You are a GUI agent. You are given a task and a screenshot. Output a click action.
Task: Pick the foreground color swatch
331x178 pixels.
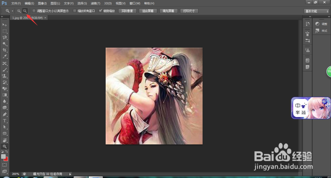(x=3, y=156)
